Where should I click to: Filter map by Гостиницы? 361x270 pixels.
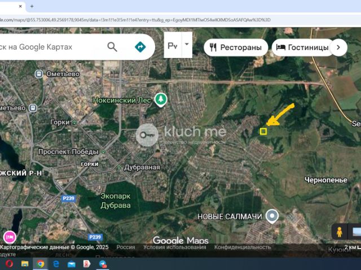303,47
